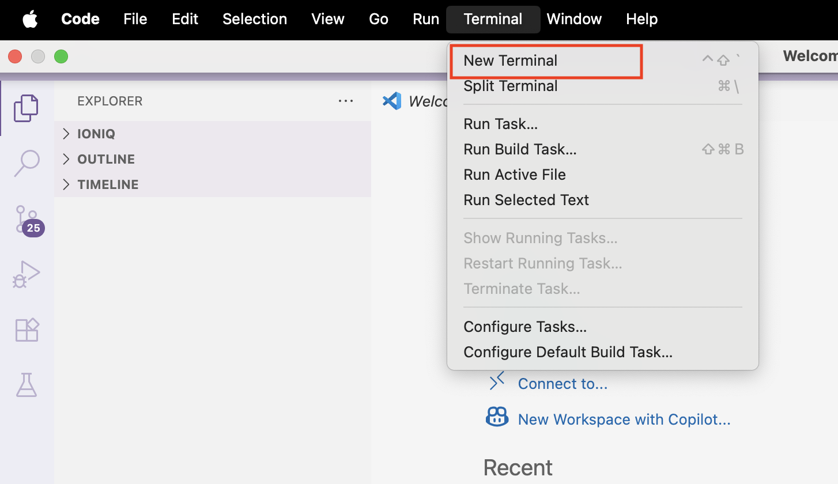This screenshot has height=484, width=838.
Task: Click the remote Connect to icon
Action: pyautogui.click(x=497, y=381)
